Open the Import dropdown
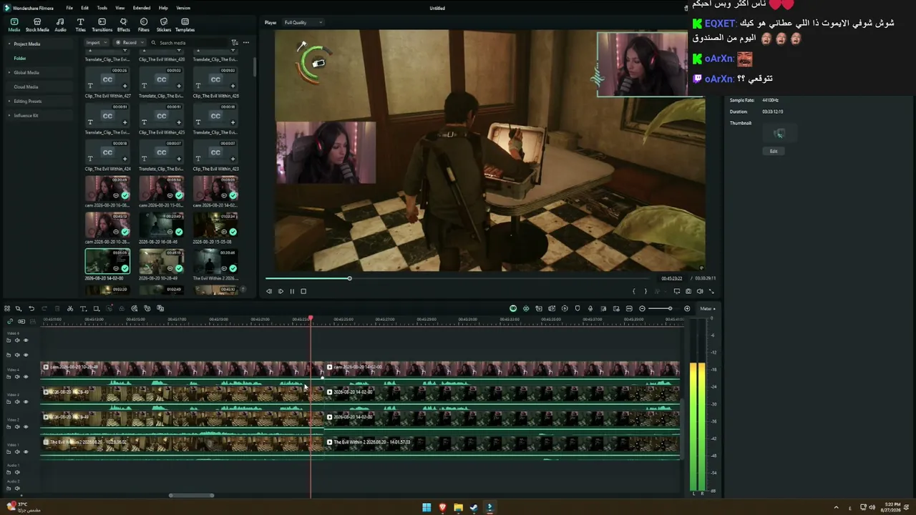 click(95, 43)
